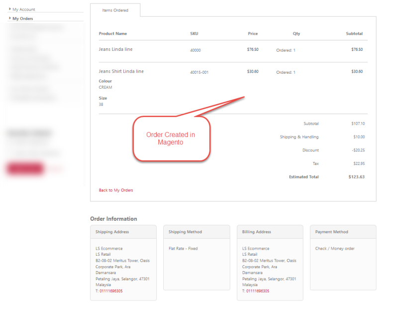The height and width of the screenshot is (309, 398).
Task: Click the $22.95 tax amount
Action: point(359,163)
